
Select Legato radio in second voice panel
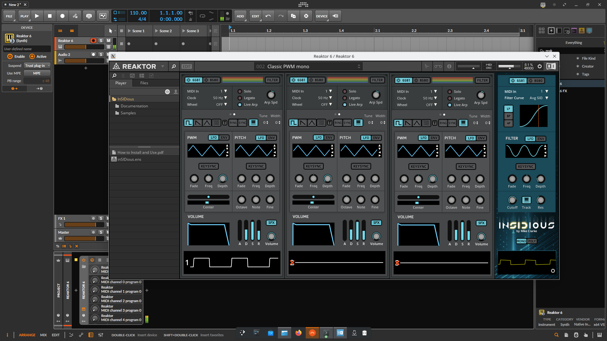[345, 98]
